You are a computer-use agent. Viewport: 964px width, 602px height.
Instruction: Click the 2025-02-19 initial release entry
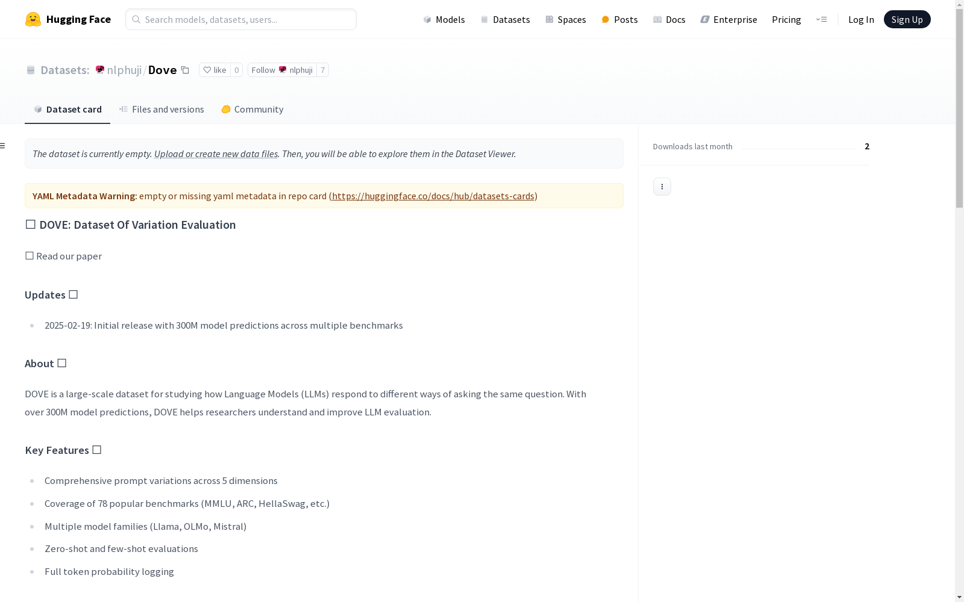(224, 325)
